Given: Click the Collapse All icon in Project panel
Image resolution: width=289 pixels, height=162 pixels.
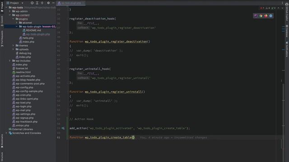Looking at the screenshot, I should [42, 3].
